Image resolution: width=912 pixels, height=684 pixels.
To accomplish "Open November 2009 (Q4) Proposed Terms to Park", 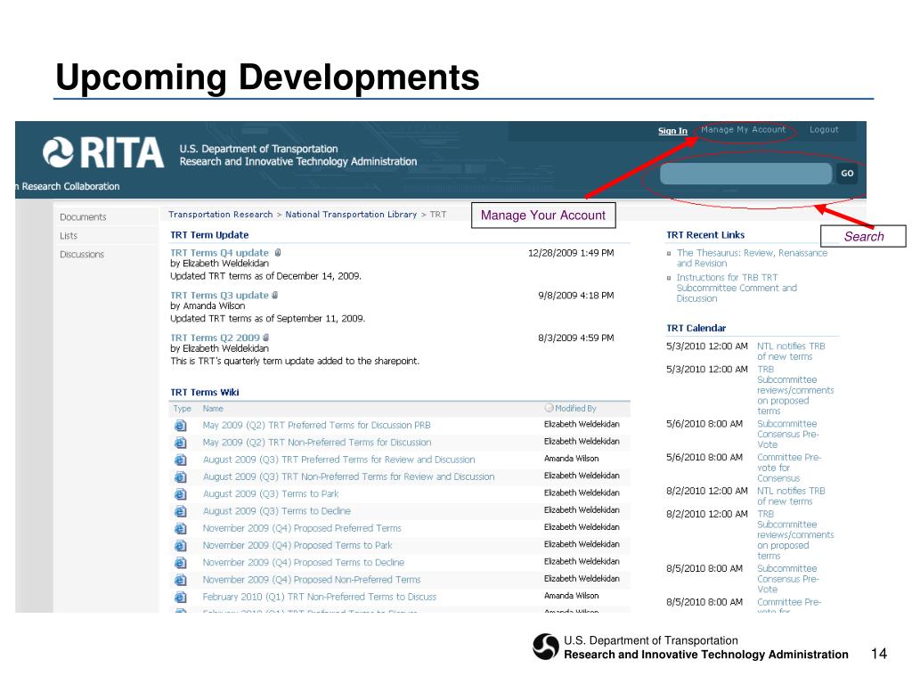I will (297, 545).
